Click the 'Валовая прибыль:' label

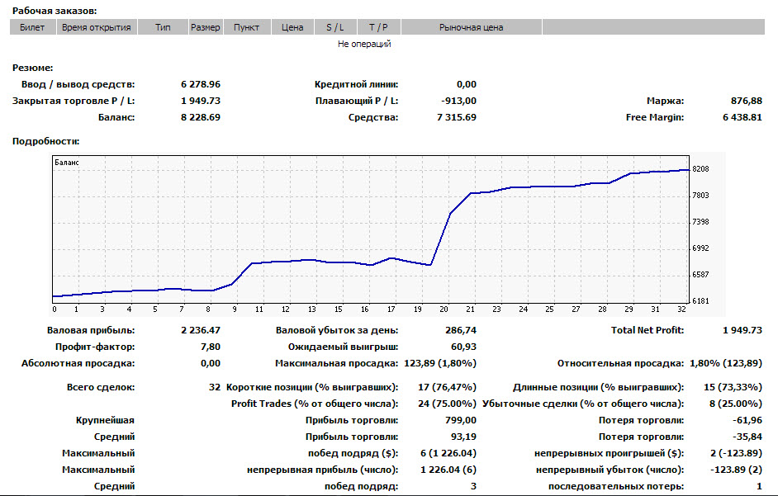point(91,330)
